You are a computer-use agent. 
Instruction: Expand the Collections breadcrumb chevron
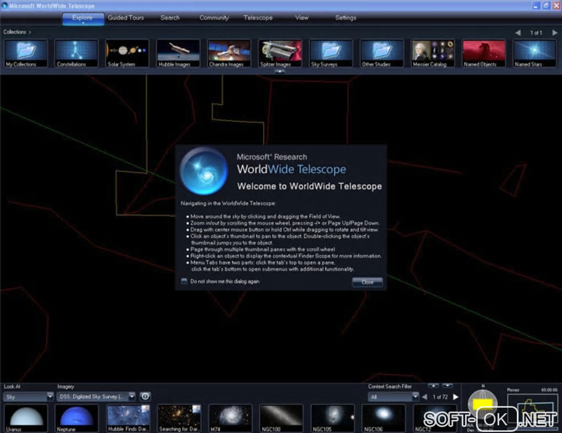tap(30, 32)
